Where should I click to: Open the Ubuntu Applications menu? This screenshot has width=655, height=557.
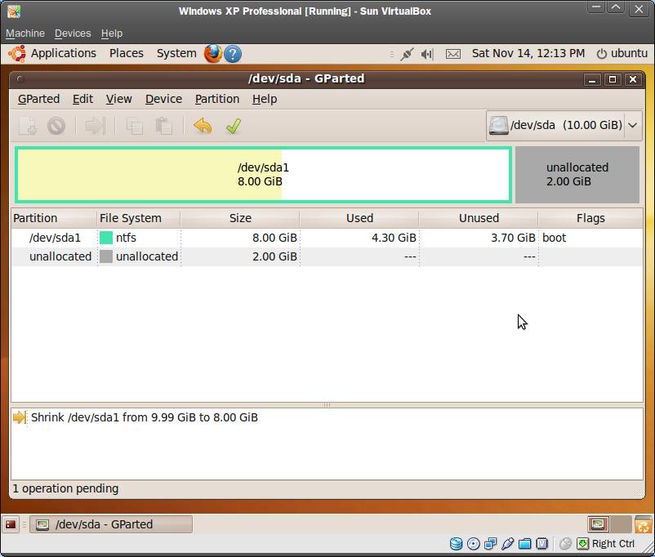click(64, 53)
